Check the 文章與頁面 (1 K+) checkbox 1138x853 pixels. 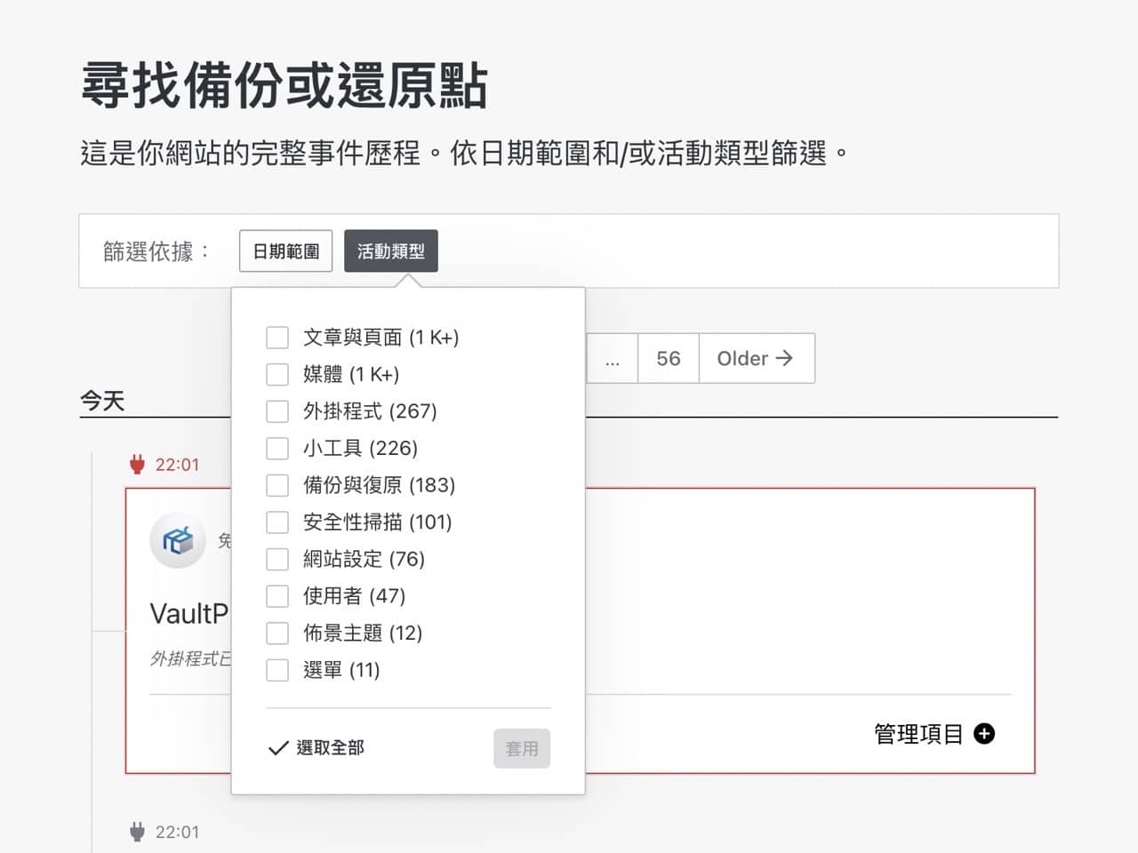[x=277, y=338]
